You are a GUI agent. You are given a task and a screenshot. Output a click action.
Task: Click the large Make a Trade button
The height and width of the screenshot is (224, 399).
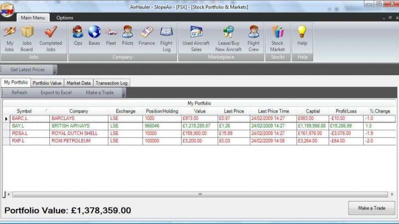372,208
